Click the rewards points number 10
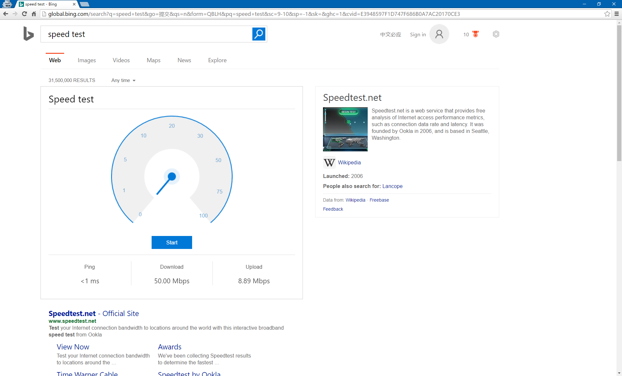Screen dimensions: 622x376 tap(466, 35)
